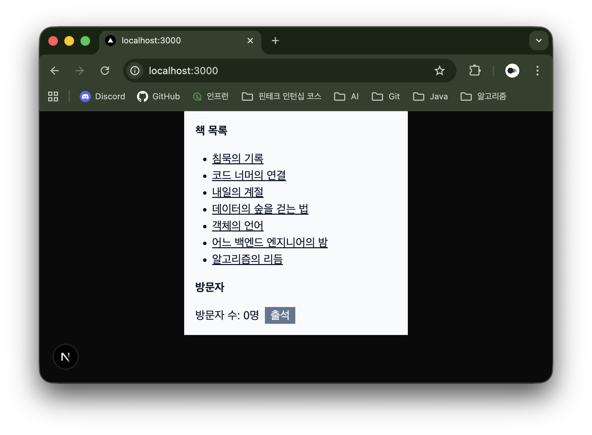Expand the Java bookmarks folder
592x435 pixels.
[x=431, y=97]
